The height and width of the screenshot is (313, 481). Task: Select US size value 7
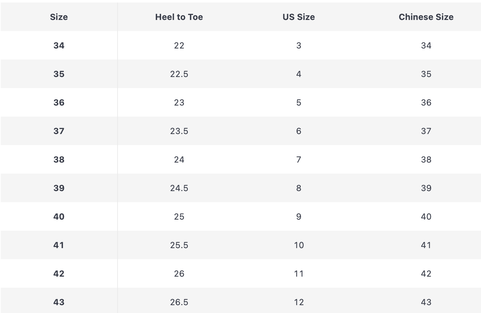point(299,159)
